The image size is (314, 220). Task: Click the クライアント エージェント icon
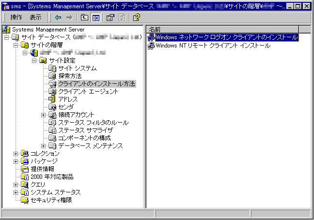[x=52, y=92]
